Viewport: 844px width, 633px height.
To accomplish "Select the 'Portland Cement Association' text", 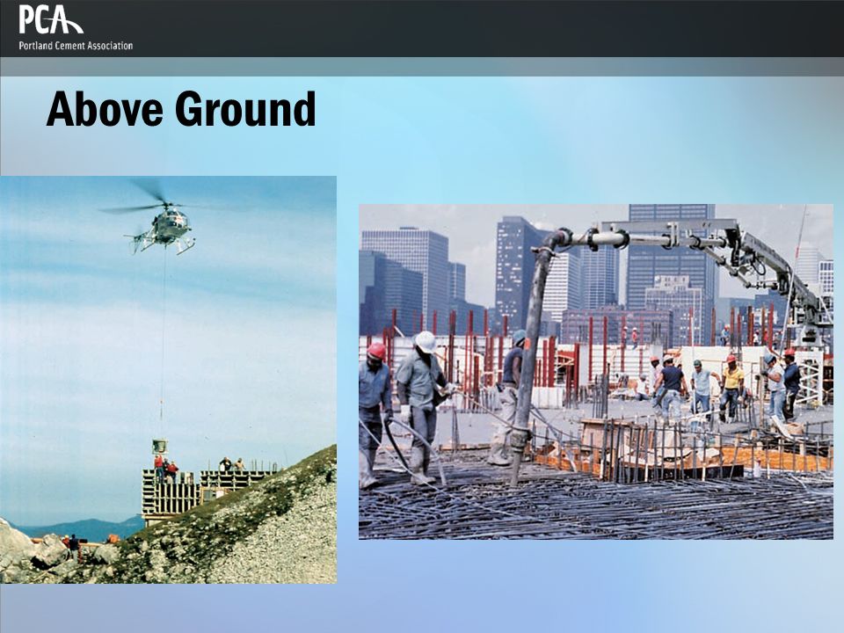I will click(x=76, y=46).
